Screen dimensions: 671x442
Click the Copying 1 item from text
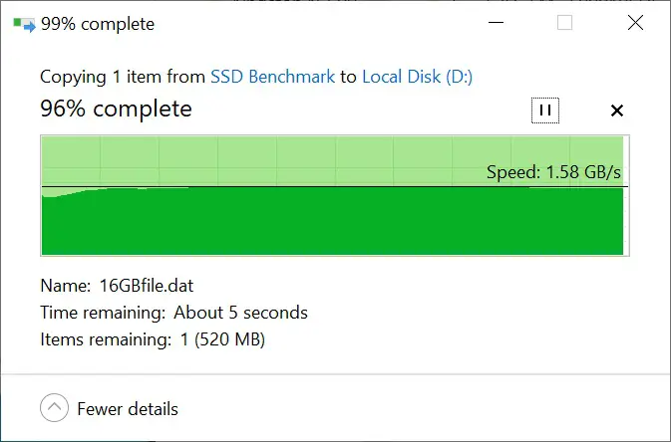[123, 77]
